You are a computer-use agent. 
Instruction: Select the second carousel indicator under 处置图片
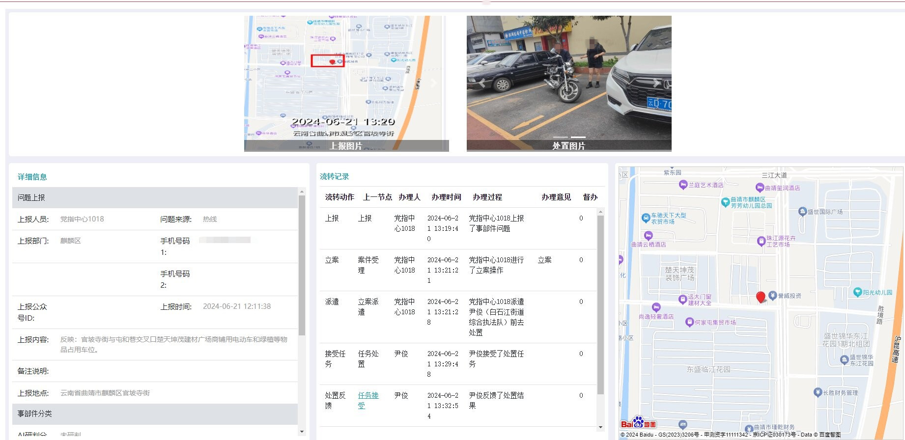pyautogui.click(x=578, y=137)
